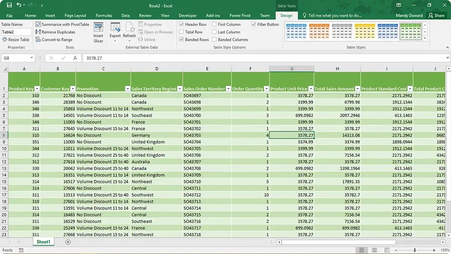
Task: Open the Formulas ribbon tab
Action: [x=103, y=15]
